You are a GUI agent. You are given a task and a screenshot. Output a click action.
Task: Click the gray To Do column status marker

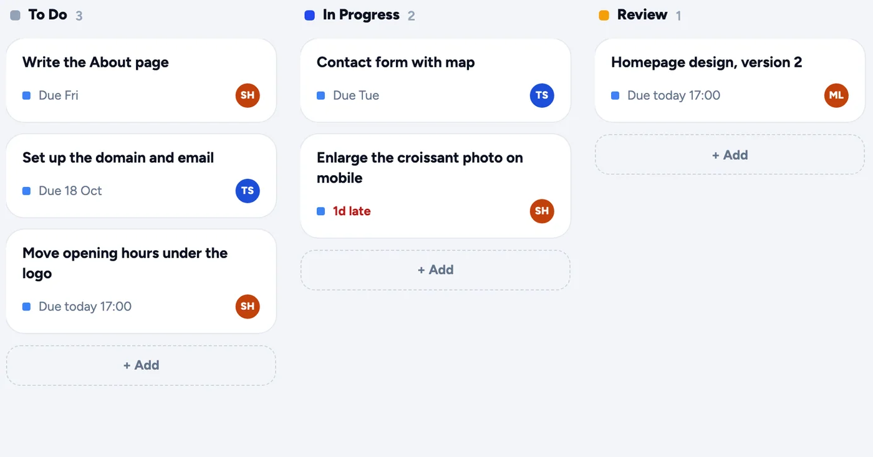tap(15, 15)
